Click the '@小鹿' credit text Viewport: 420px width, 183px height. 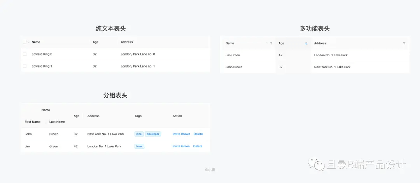210,170
